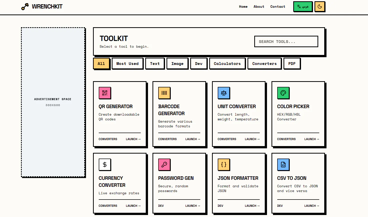Screen dimensions: 368x217
Task: Click the WRENCHKIT brand name
Action: (x=47, y=6)
